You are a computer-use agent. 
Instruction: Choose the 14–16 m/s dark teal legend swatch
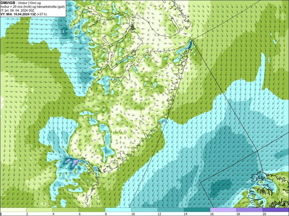pyautogui.click(x=197, y=210)
